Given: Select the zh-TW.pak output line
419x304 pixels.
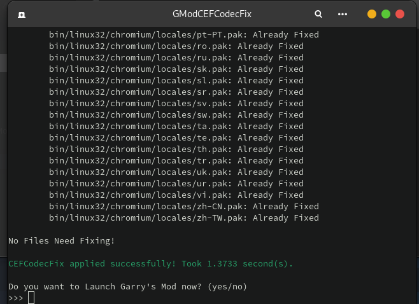Looking at the screenshot, I should [x=183, y=218].
